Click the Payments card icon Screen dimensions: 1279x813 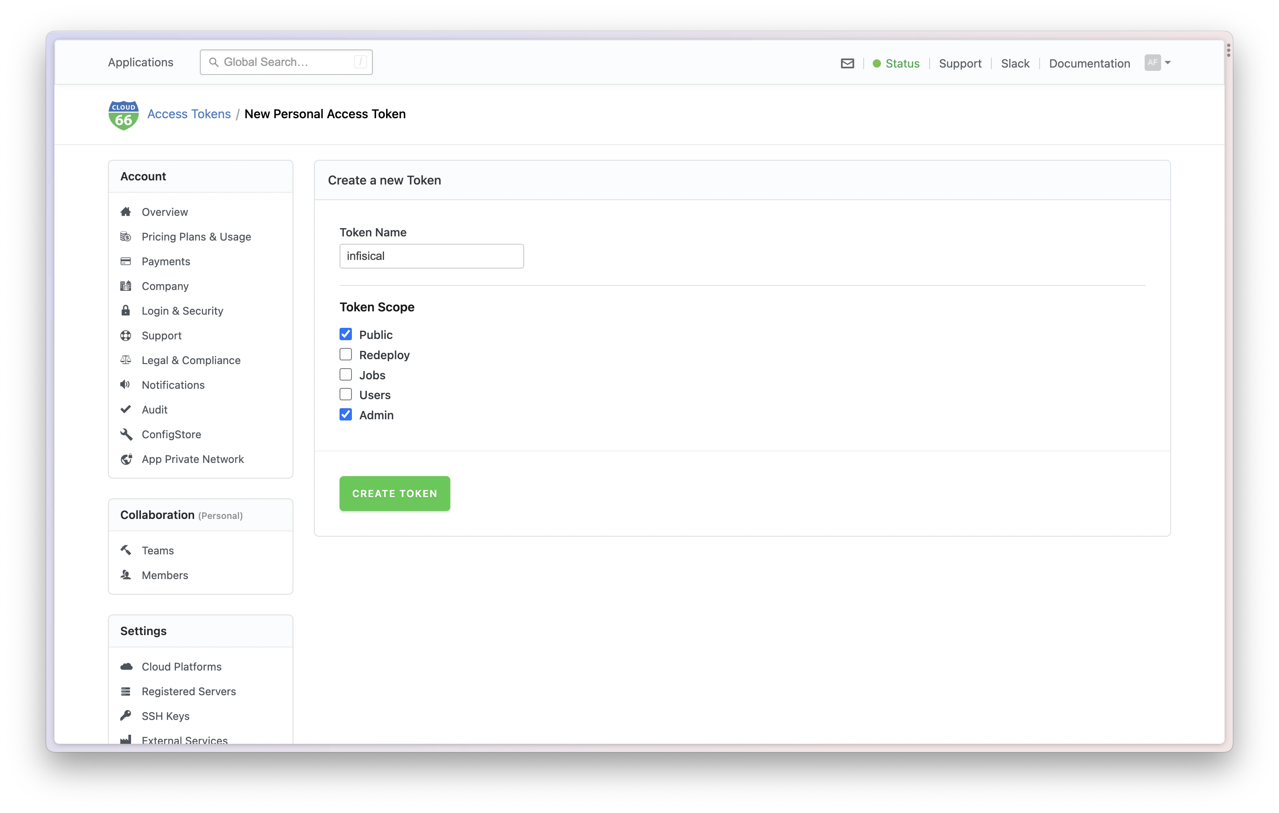126,261
